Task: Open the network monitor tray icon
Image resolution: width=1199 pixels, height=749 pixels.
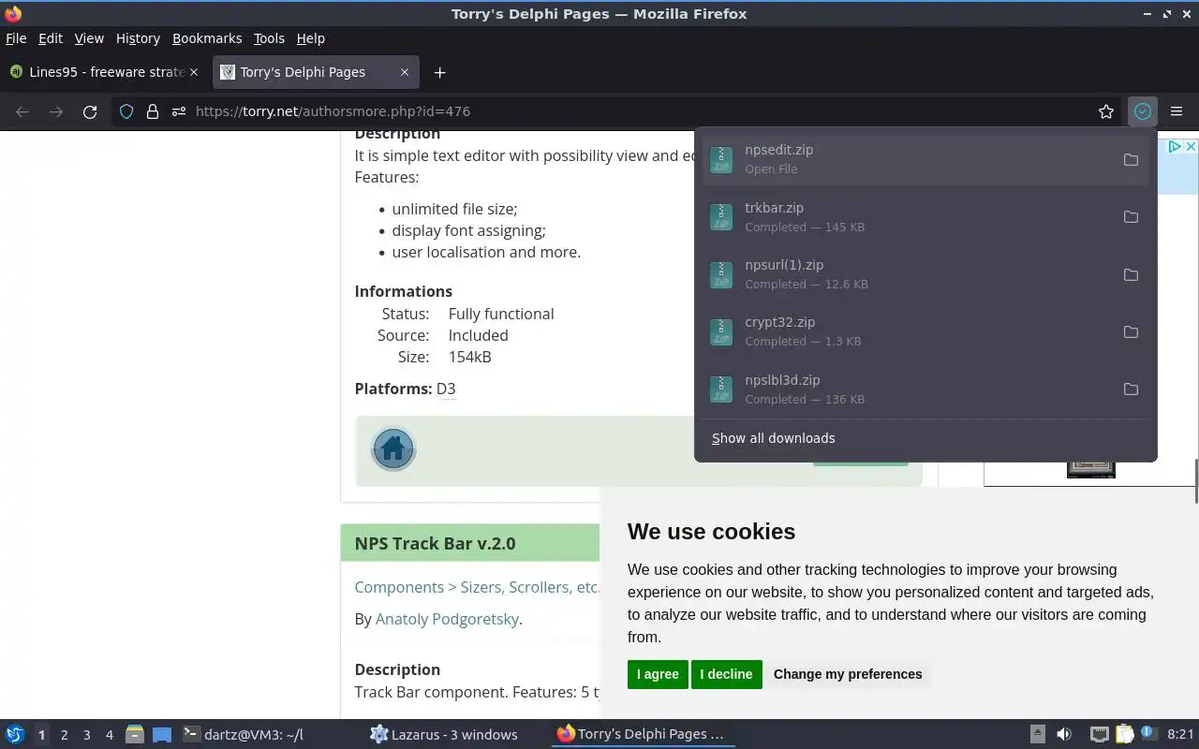Action: (x=1100, y=734)
